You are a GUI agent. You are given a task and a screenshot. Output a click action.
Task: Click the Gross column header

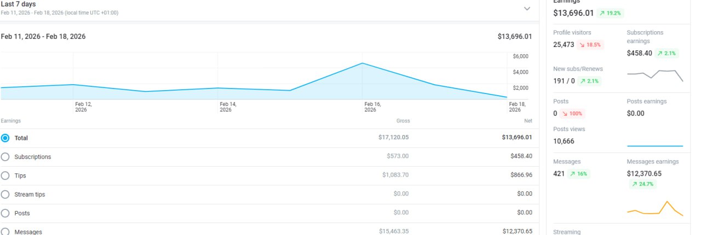coord(403,121)
